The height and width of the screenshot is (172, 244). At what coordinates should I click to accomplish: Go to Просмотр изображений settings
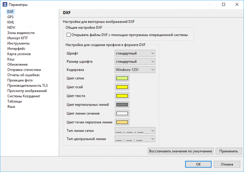tap(27, 91)
